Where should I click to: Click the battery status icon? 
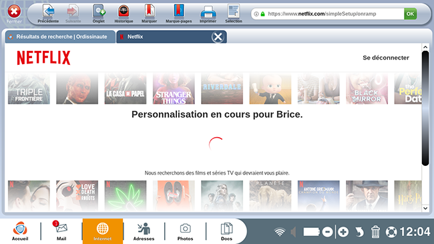click(x=311, y=232)
